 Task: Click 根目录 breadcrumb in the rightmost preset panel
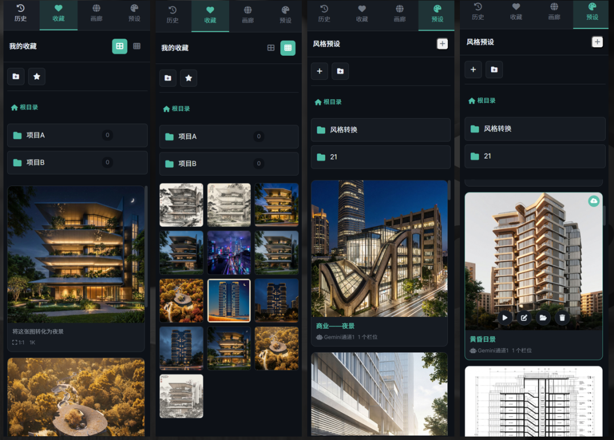482,100
